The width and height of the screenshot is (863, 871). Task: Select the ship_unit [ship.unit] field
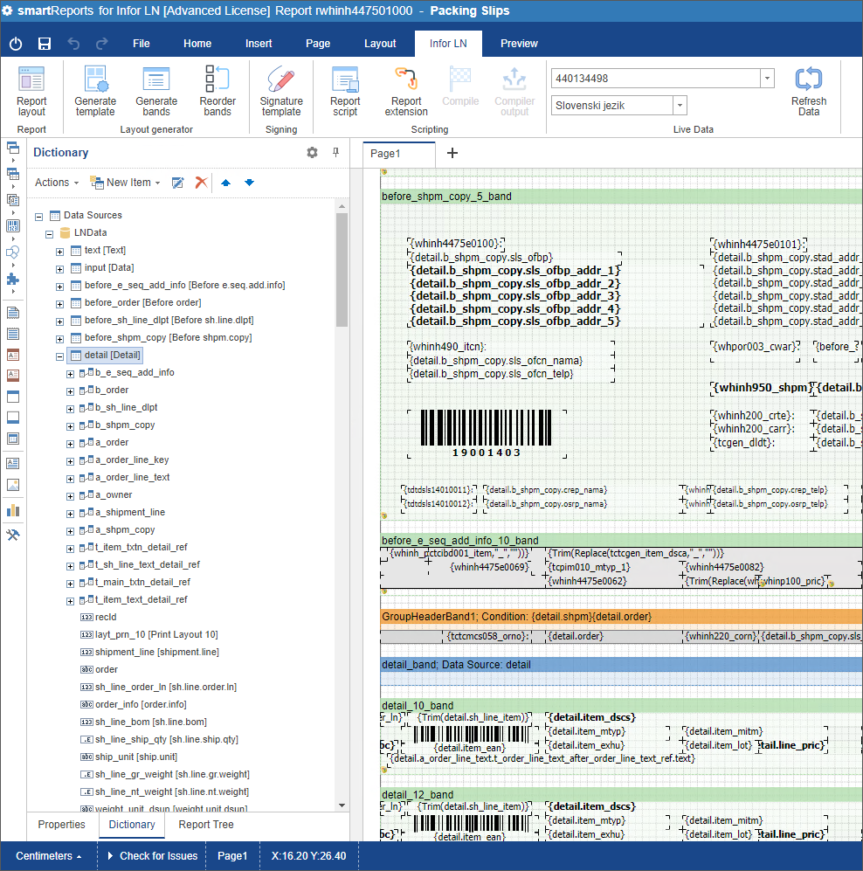(129, 757)
